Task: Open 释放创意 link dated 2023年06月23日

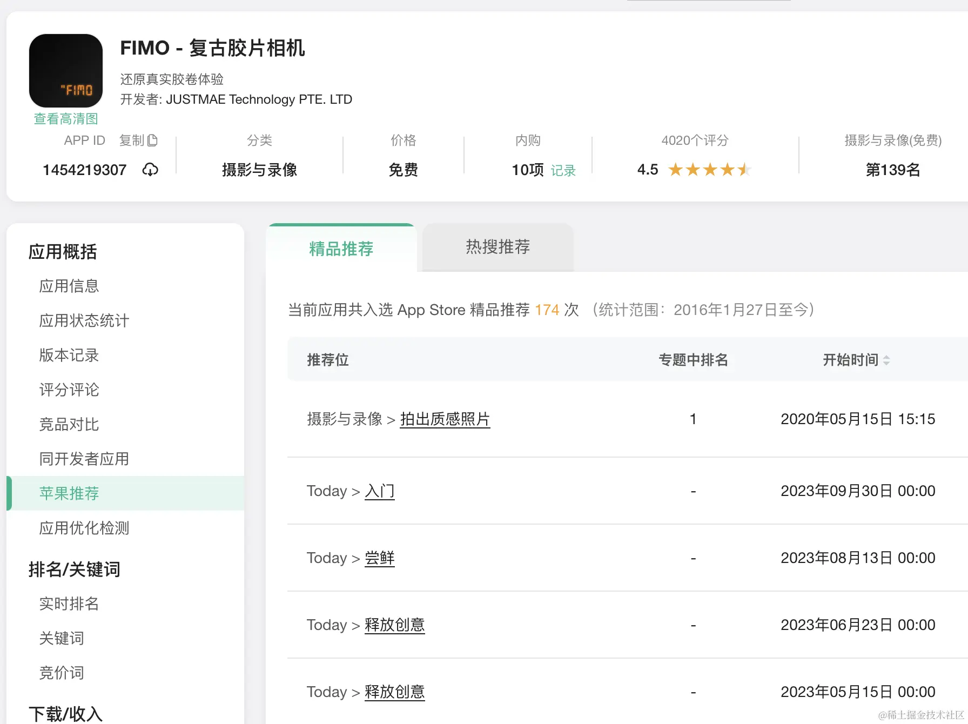Action: tap(395, 625)
